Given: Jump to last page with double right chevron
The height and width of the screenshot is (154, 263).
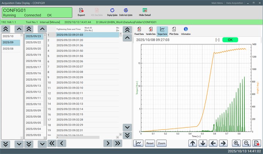Looking at the screenshot, I should [117, 143].
